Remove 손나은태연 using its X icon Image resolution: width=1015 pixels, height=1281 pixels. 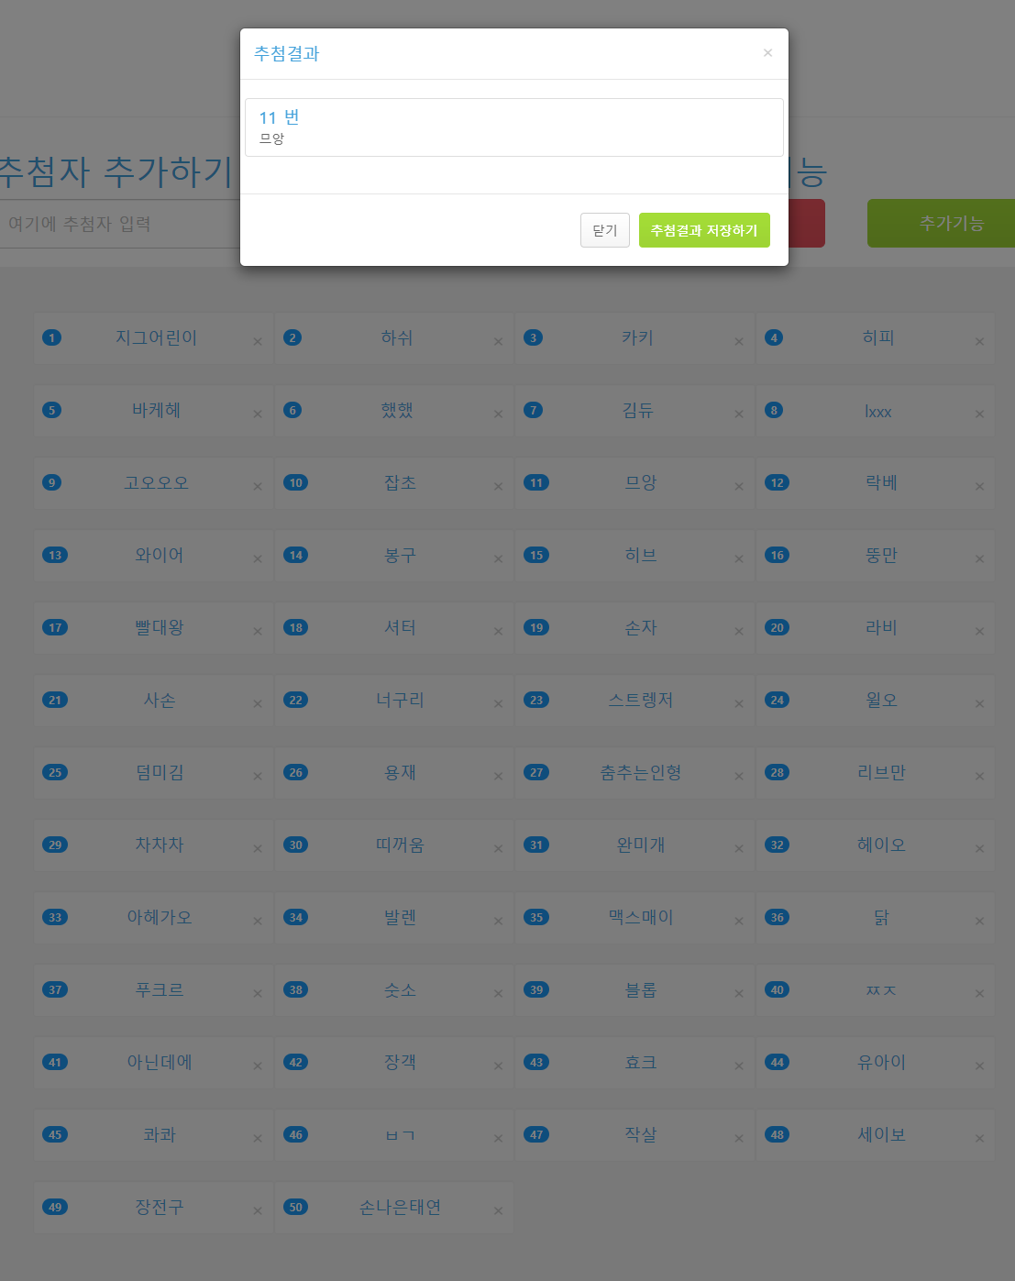coord(498,1211)
